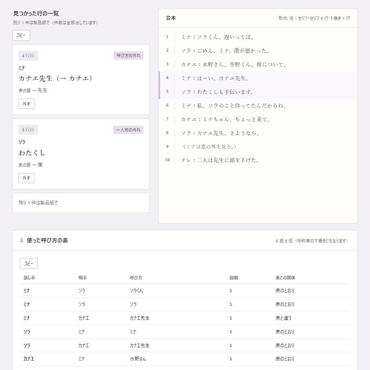Viewport: 370px width, 370px height.
Task: Click 表と違う cell in ミナ→カナエ row
Action: 283,318
